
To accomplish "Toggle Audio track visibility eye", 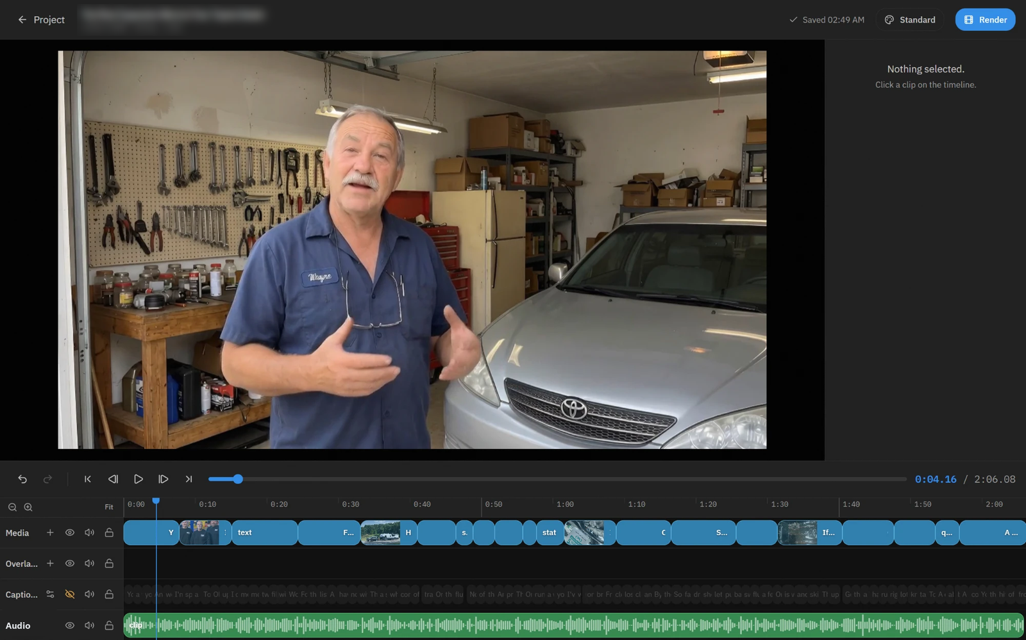I will pos(70,625).
